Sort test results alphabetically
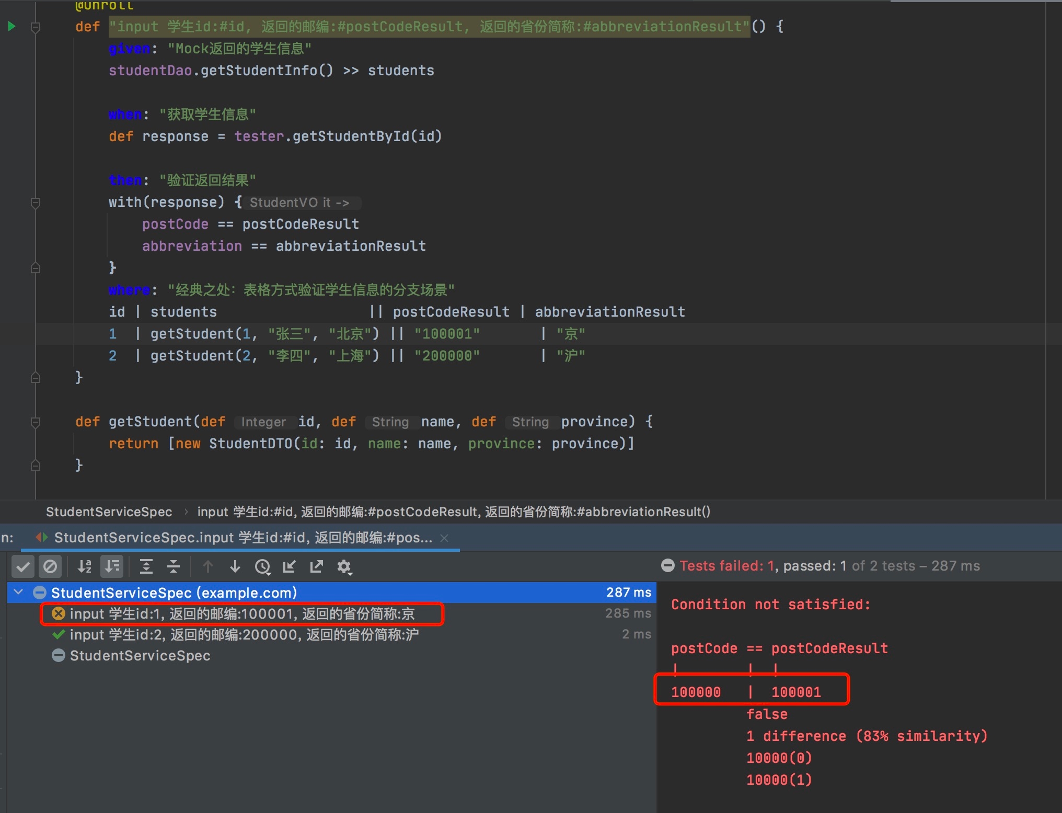Viewport: 1062px width, 813px height. click(x=85, y=566)
